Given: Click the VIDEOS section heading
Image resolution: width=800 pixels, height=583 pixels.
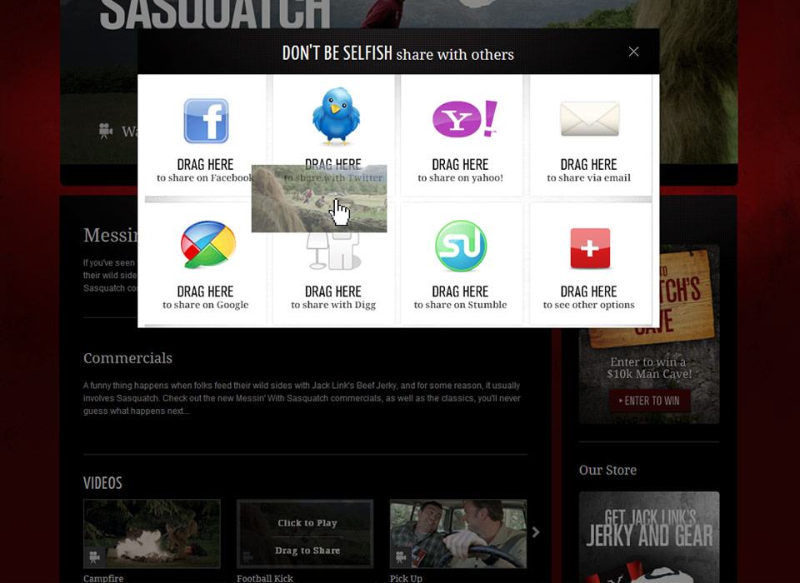Looking at the screenshot, I should click(102, 483).
